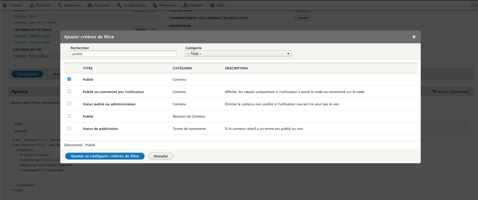Open the Rapports menu item
The image size is (478, 200).
tap(196, 5)
